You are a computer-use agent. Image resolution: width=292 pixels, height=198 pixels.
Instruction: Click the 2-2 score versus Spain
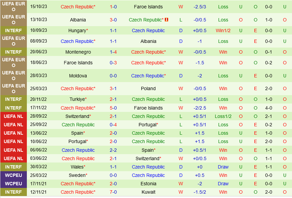coord(113,150)
